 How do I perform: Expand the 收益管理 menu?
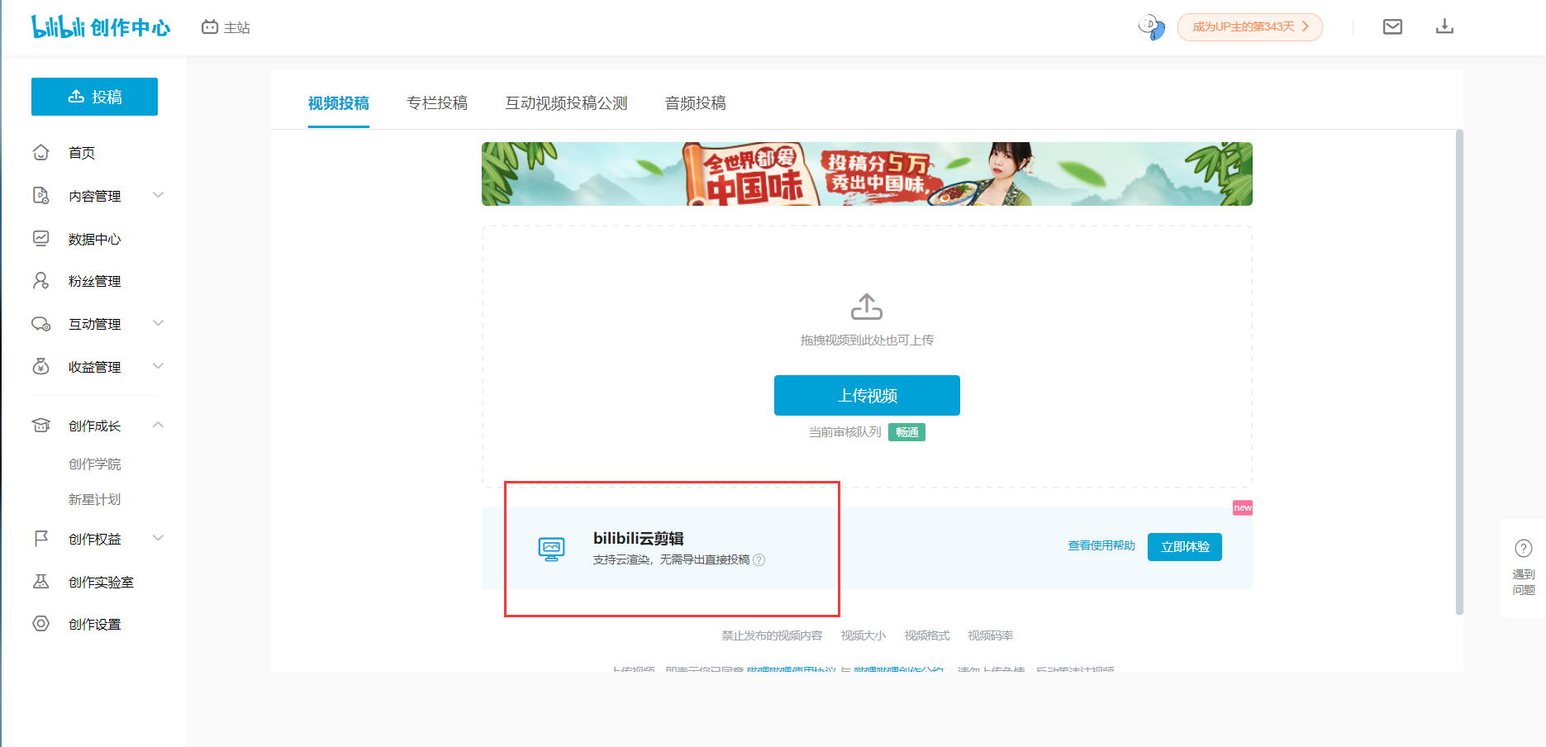pyautogui.click(x=158, y=366)
